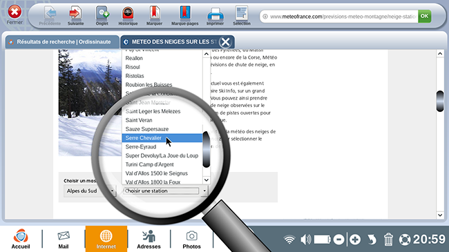
Task: Click the lifebuoy help icon
Action: click(405, 240)
